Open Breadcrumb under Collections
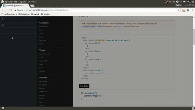 point(44,27)
